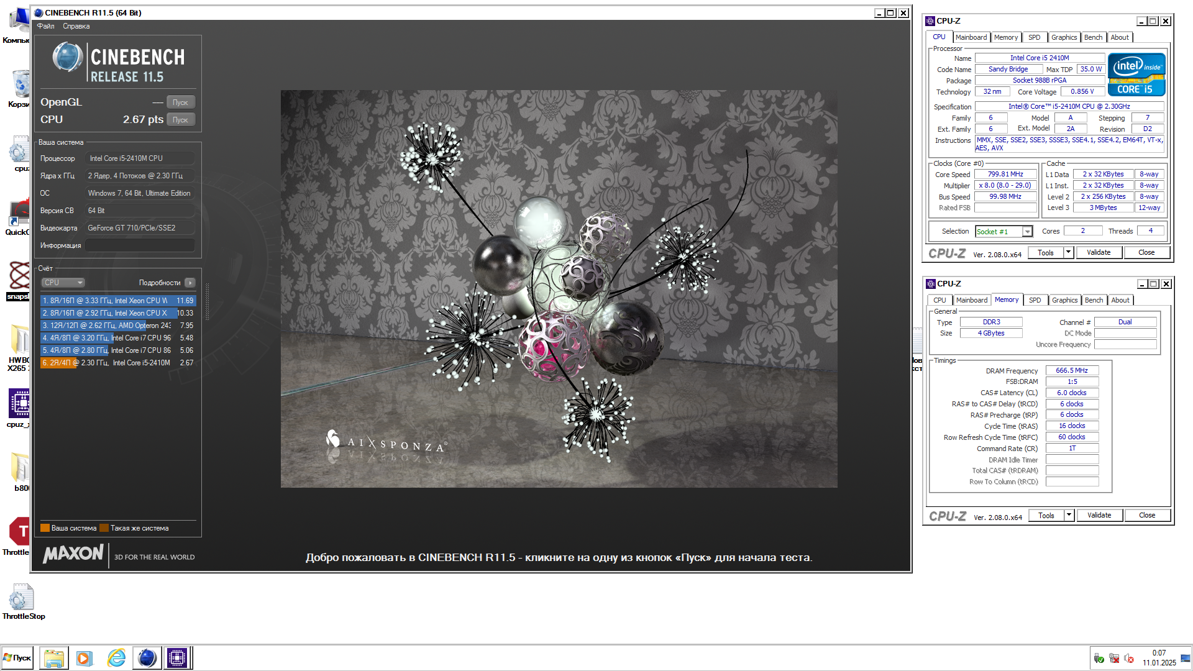Open SPD tab in lower CPU-Z window
This screenshot has height=671, width=1193.
[x=1035, y=300]
